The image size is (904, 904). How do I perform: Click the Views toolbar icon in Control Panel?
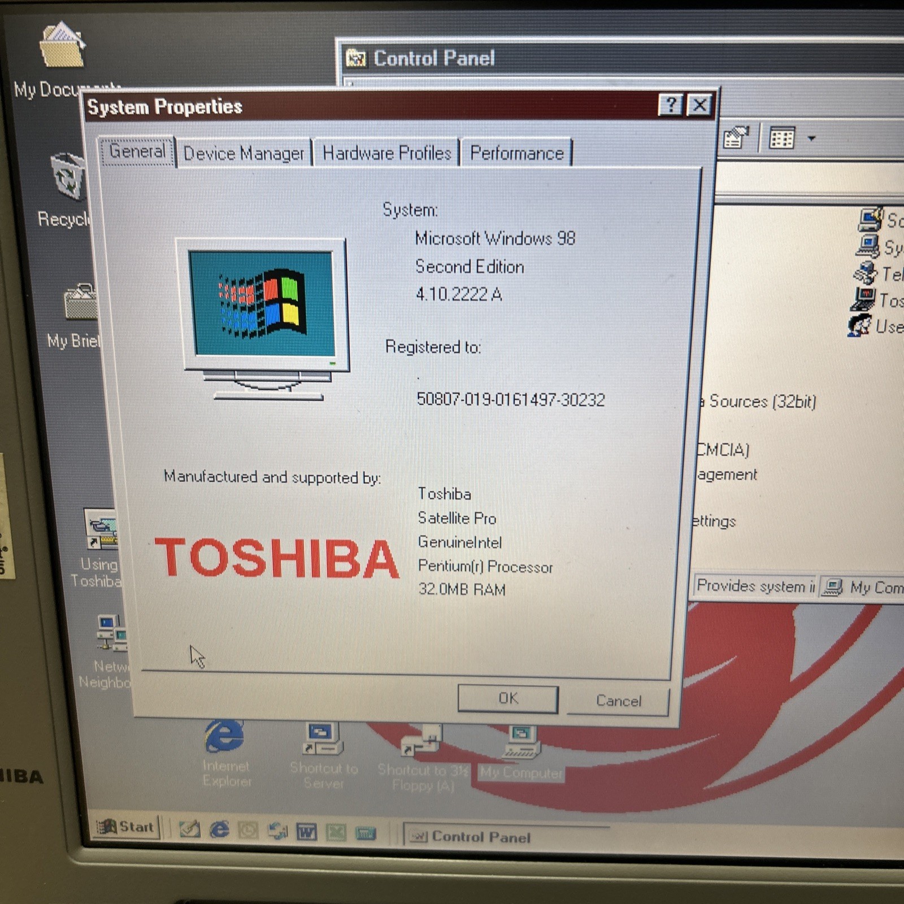point(782,138)
